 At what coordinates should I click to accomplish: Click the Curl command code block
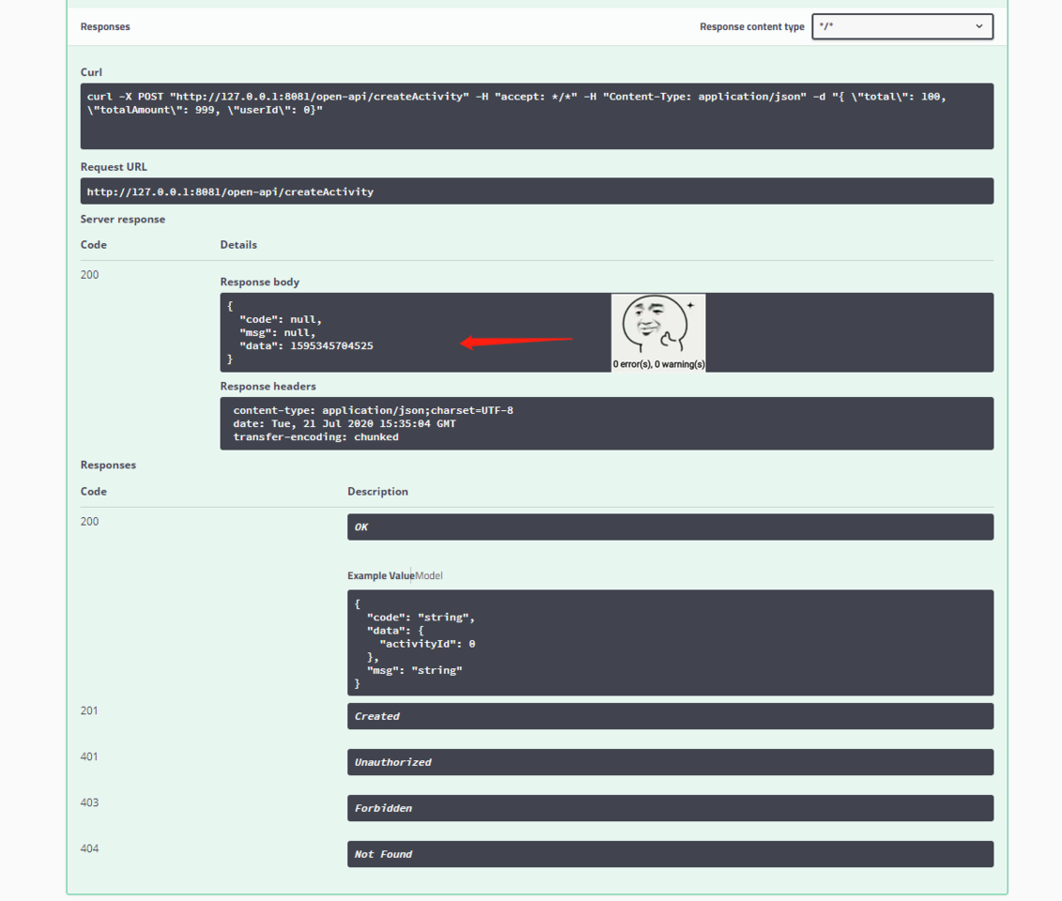point(536,115)
